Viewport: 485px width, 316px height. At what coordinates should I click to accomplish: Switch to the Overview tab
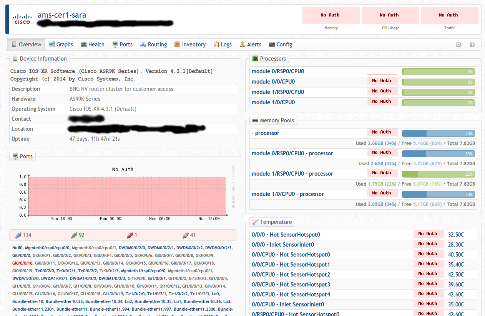pos(26,44)
